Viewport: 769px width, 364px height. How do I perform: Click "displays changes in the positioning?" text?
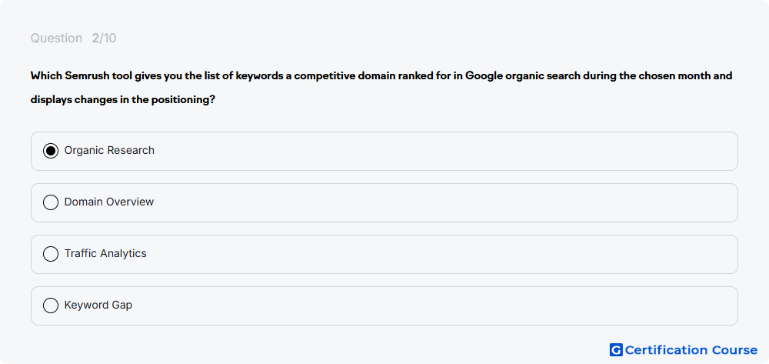pos(122,99)
